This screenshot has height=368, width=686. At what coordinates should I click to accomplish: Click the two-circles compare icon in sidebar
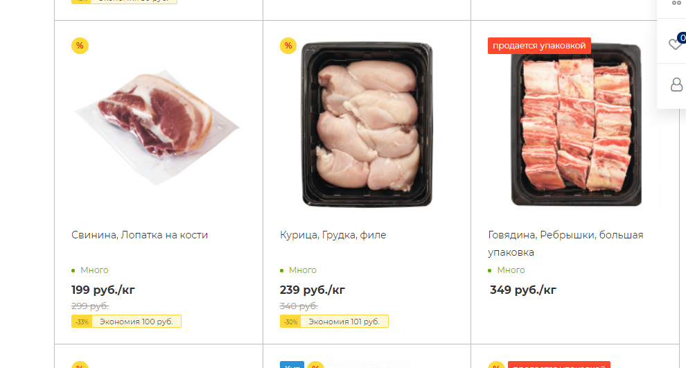pyautogui.click(x=676, y=3)
